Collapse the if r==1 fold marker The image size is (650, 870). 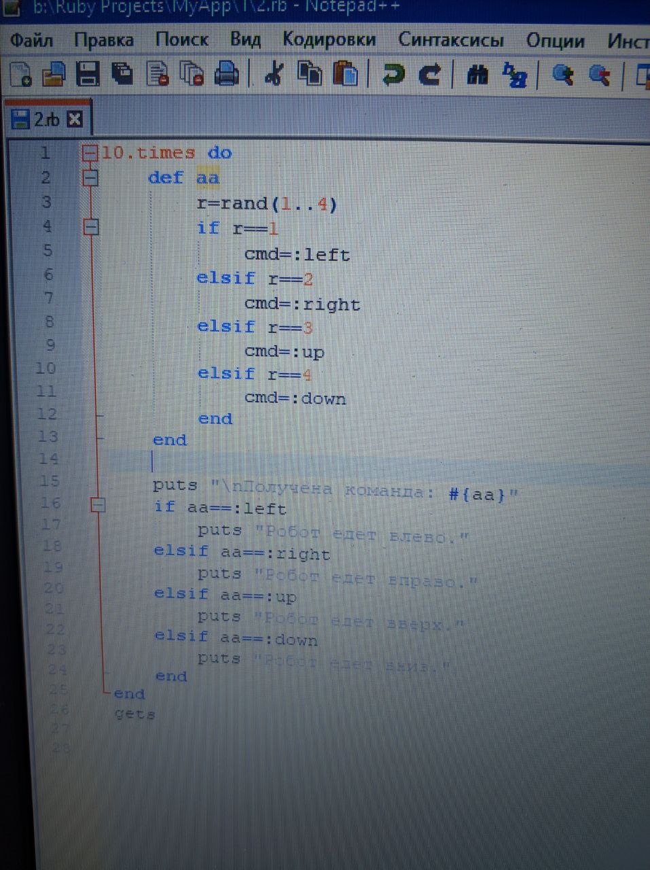[x=91, y=226]
